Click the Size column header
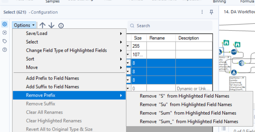255x132 pixels. click(139, 38)
